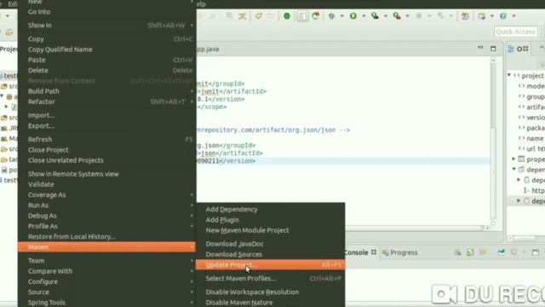Screen dimensions: 545x307
Task: Click the Coverage launch icon in the toolbar
Action: pyautogui.click(x=375, y=16)
